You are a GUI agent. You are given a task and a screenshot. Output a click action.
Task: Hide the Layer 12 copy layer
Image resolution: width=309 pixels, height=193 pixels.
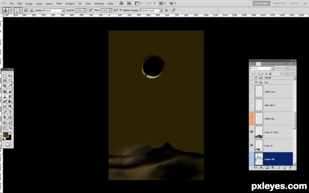click(251, 132)
